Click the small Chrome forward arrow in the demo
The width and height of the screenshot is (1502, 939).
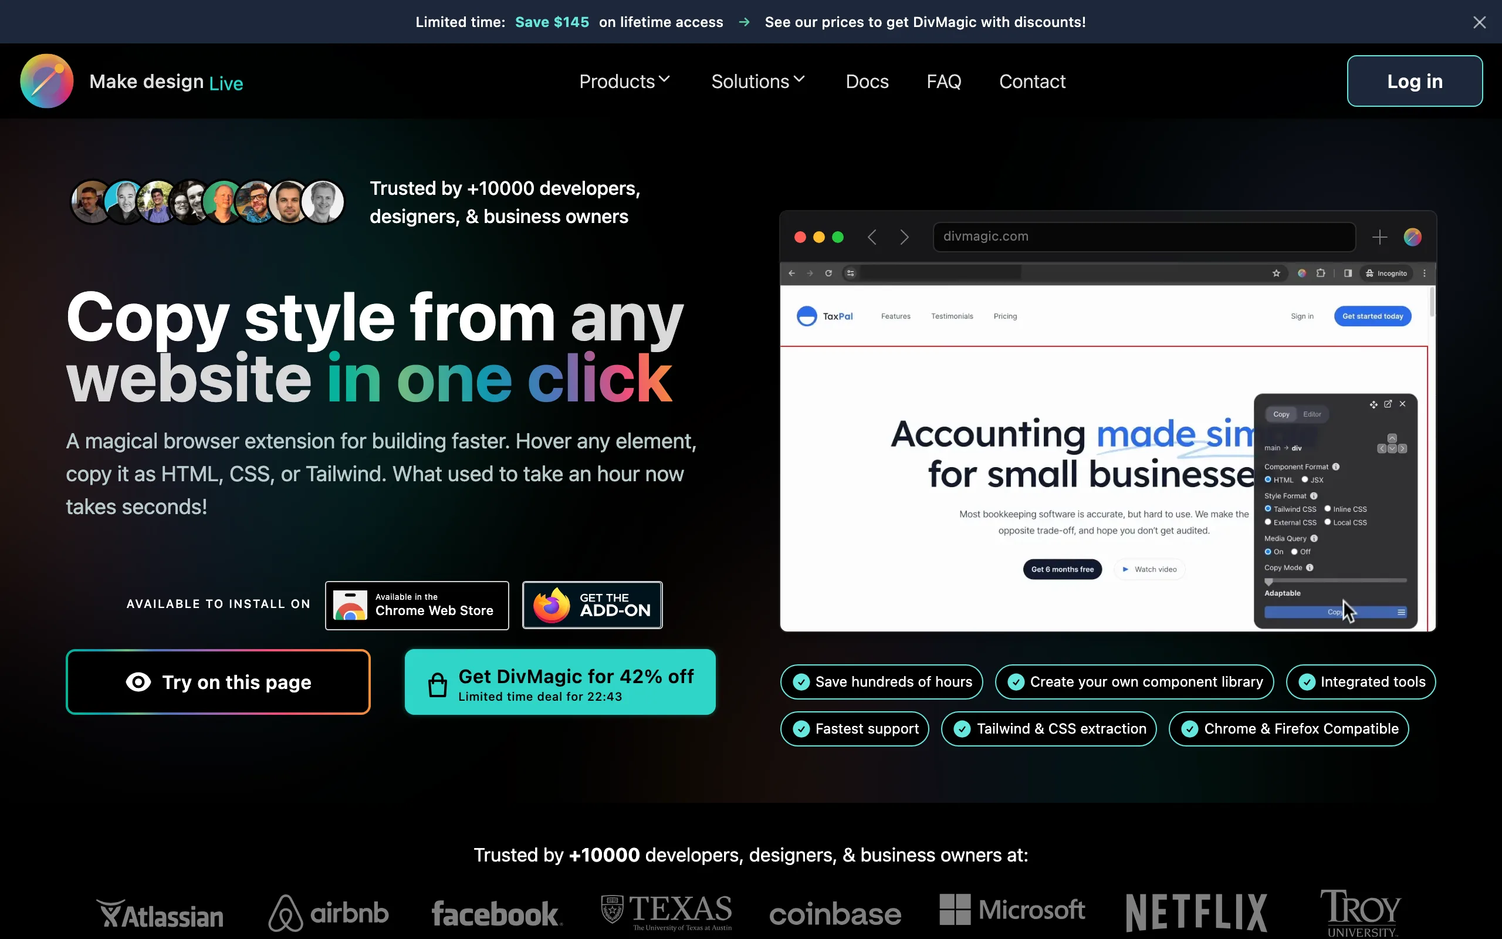click(810, 273)
